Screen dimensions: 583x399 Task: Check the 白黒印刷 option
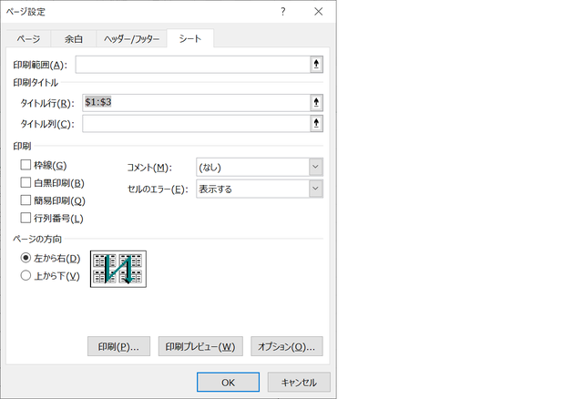pos(26,183)
